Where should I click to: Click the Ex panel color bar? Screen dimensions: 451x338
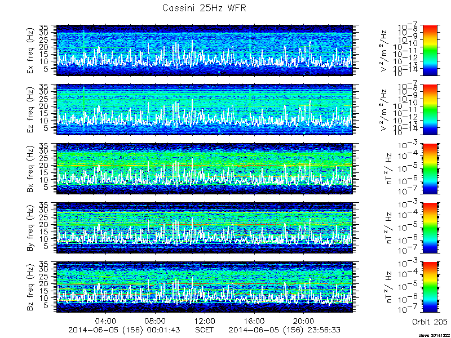[x=430, y=51]
